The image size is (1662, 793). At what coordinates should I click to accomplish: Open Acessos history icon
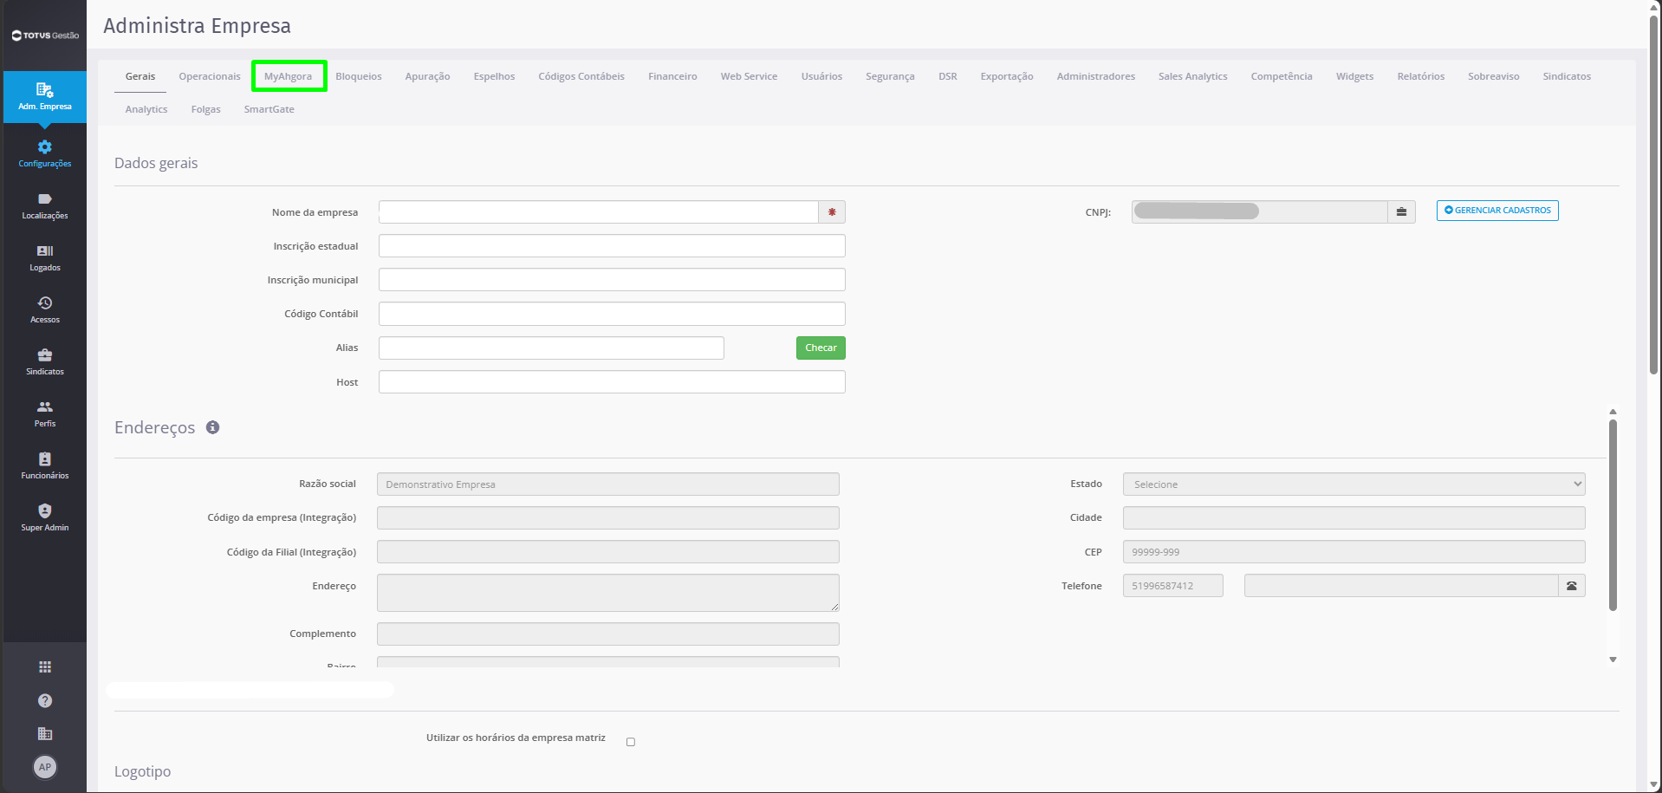[x=45, y=303]
